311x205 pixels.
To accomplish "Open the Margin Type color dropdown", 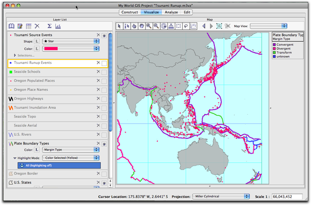I will tap(71, 150).
